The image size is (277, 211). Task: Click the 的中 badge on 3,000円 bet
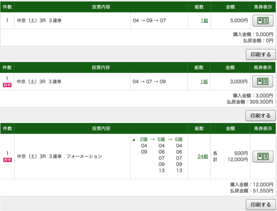pyautogui.click(x=7, y=85)
